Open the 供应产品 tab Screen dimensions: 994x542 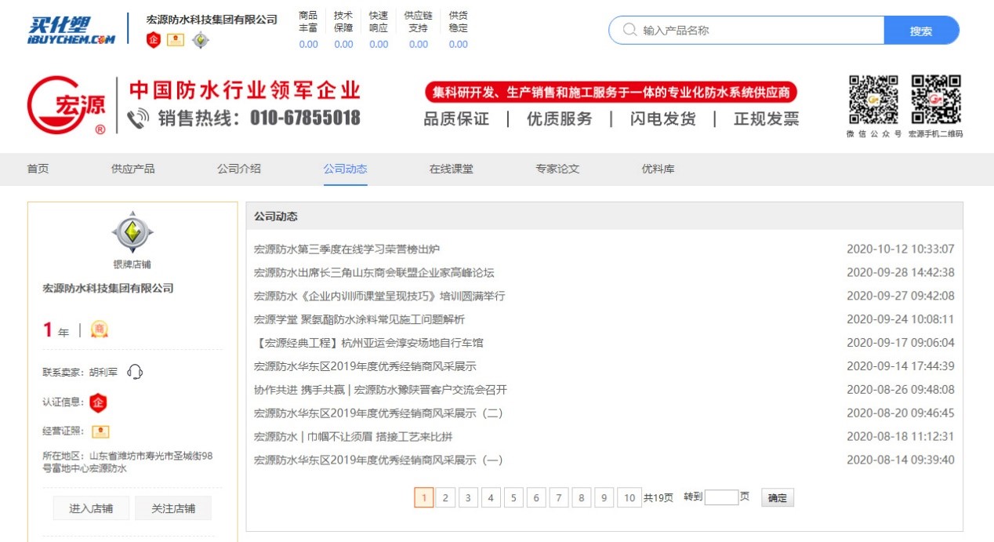coord(132,169)
